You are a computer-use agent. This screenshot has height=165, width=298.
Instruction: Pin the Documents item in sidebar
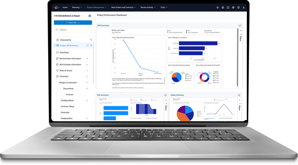(91, 40)
